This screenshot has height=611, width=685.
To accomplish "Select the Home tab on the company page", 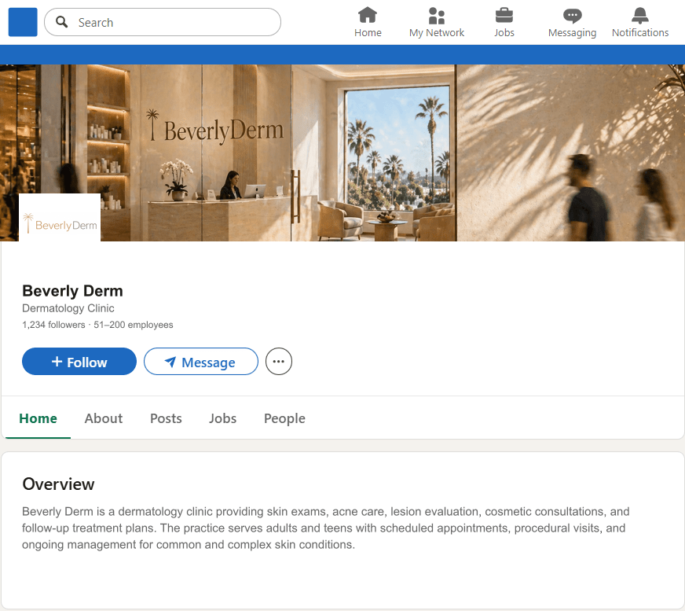I will [x=37, y=418].
